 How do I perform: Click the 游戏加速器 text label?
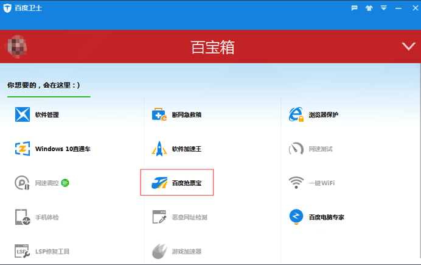coord(187,251)
